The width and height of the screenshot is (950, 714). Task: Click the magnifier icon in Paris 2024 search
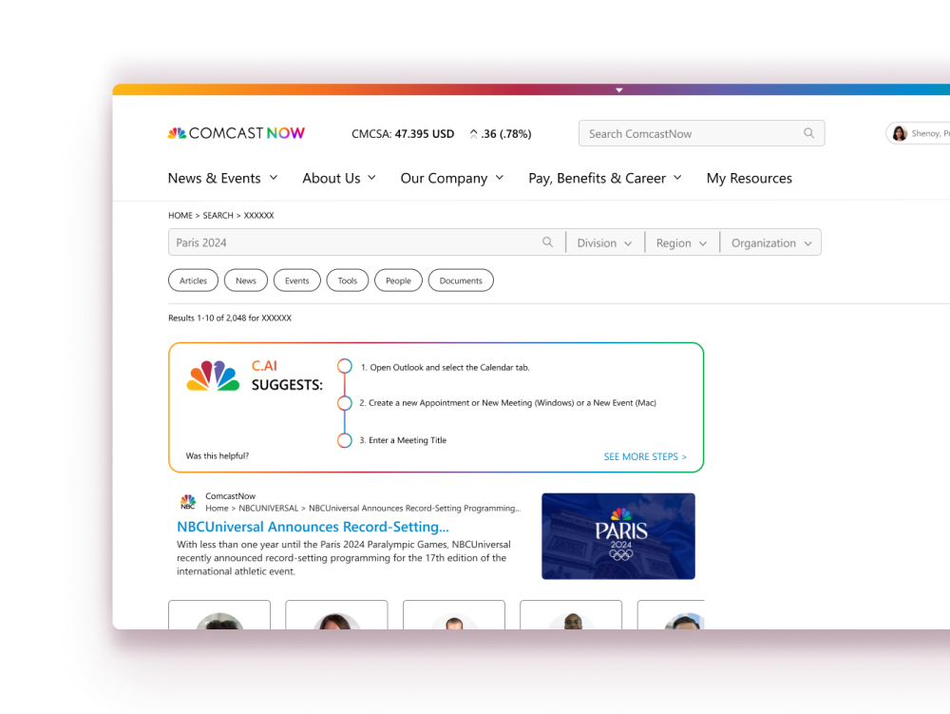[x=548, y=241]
